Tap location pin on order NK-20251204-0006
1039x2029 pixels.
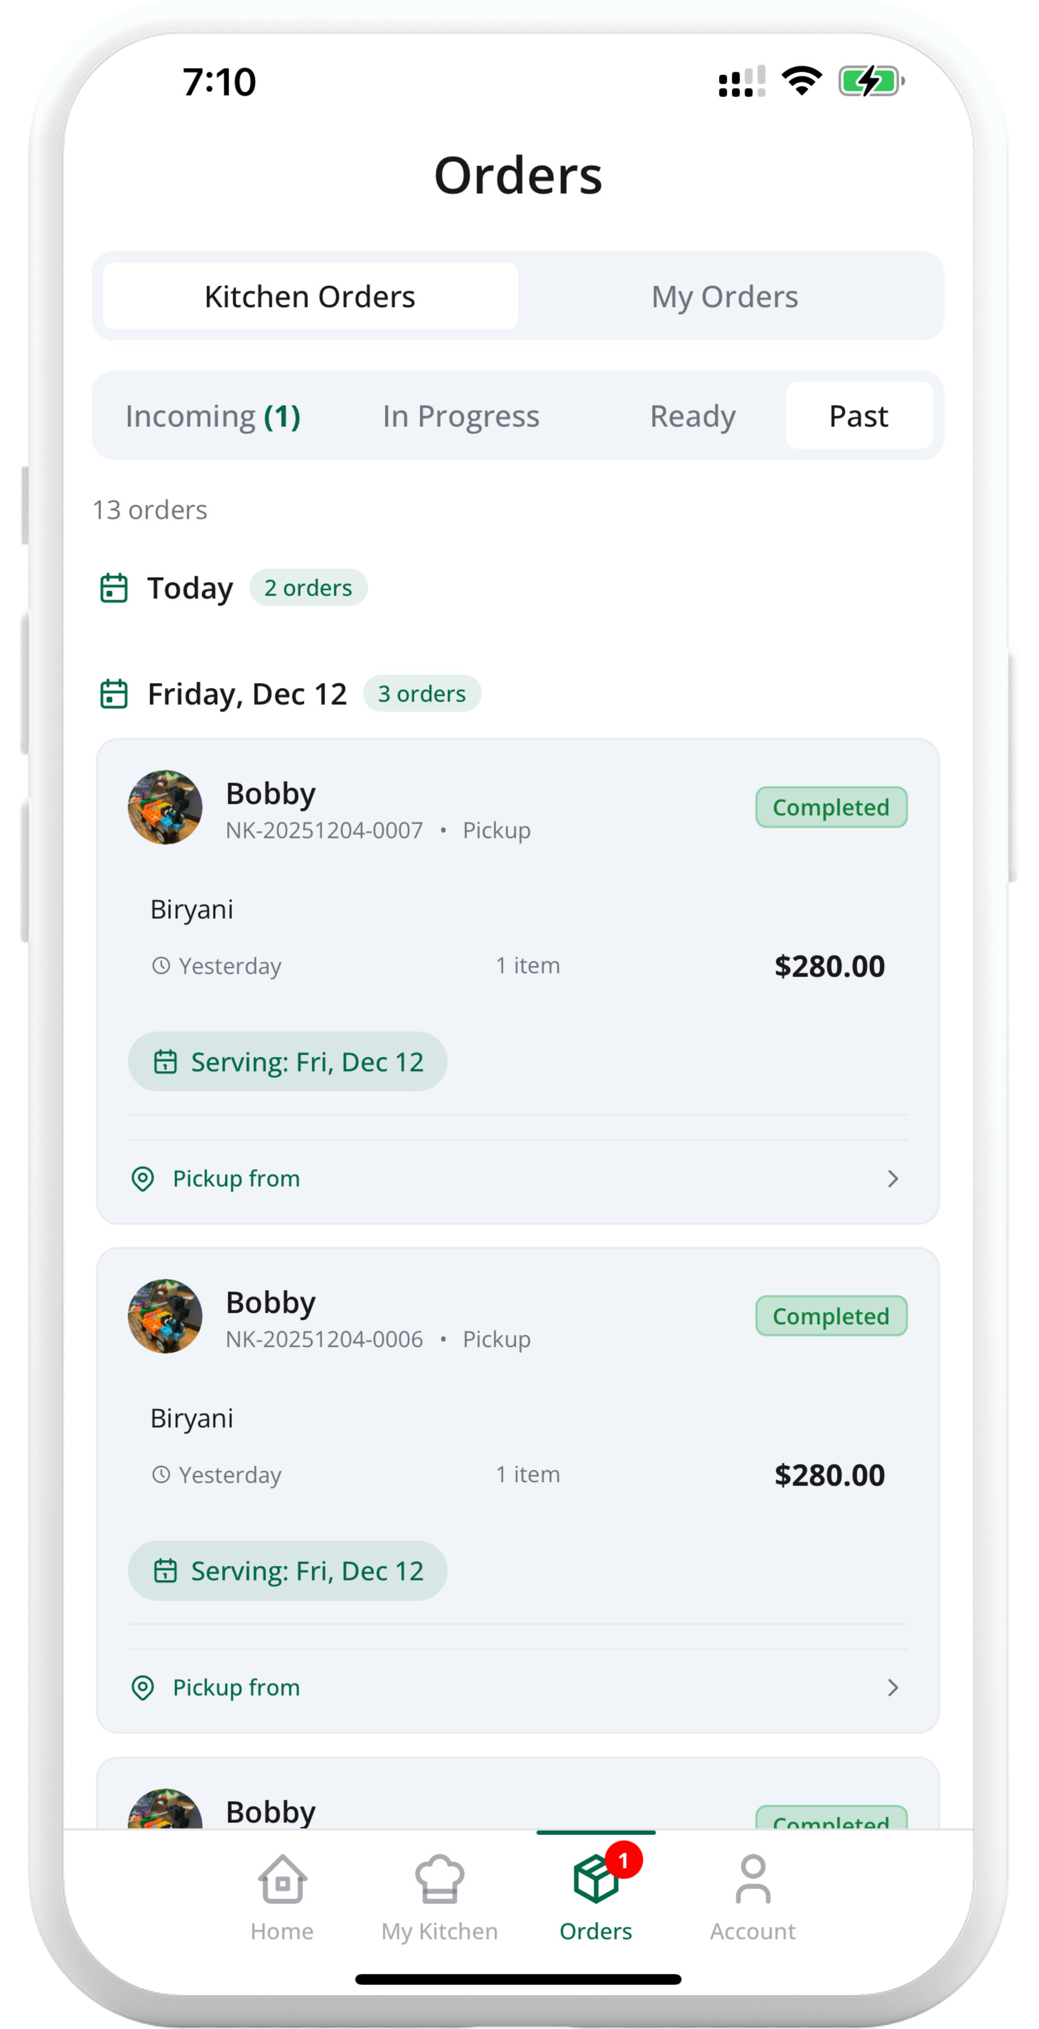143,1688
